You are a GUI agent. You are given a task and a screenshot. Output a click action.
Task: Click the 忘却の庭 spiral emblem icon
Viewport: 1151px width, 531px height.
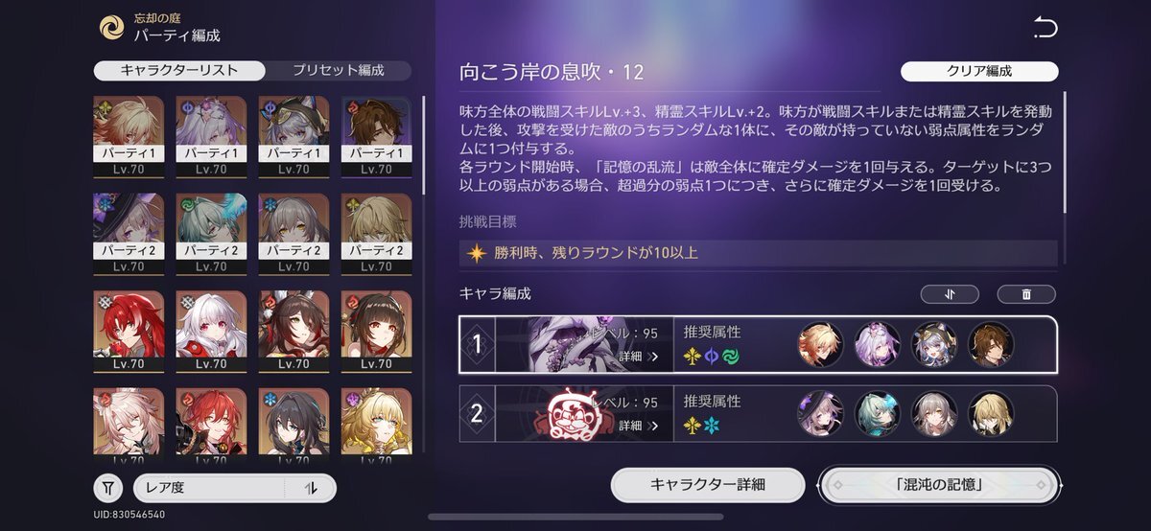coord(112,28)
